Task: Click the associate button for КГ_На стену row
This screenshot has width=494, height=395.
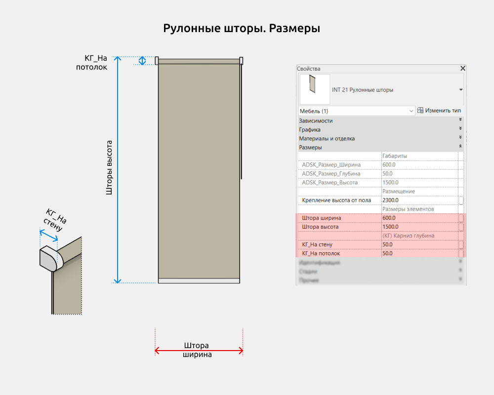Action: click(x=461, y=244)
